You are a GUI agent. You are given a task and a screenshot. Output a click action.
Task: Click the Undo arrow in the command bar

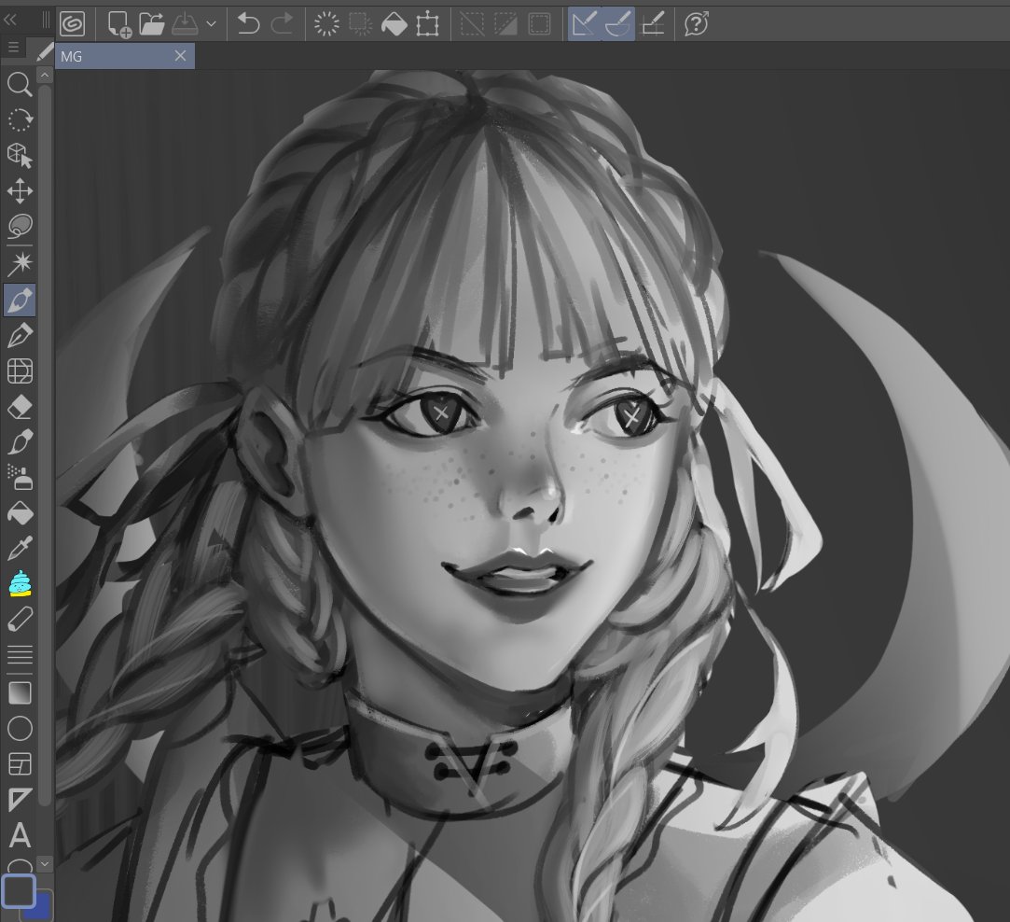pyautogui.click(x=247, y=24)
